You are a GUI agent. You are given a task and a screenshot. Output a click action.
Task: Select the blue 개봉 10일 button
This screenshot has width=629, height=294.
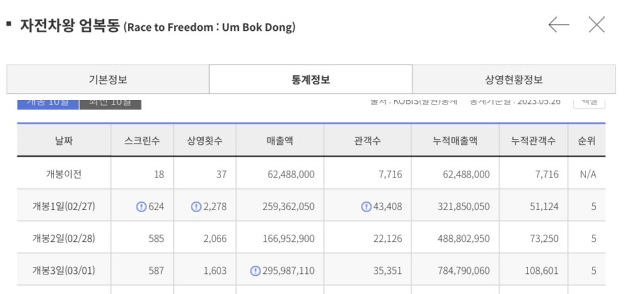click(x=48, y=103)
